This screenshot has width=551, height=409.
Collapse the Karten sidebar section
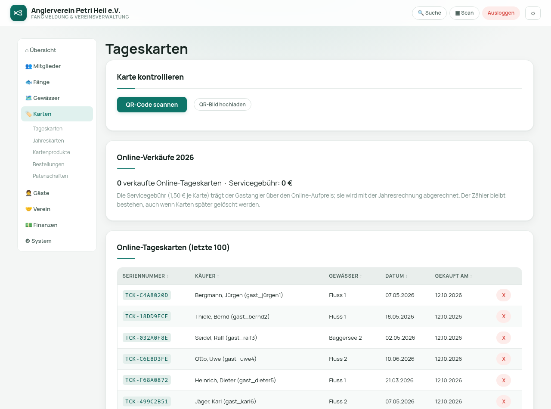[x=57, y=114]
